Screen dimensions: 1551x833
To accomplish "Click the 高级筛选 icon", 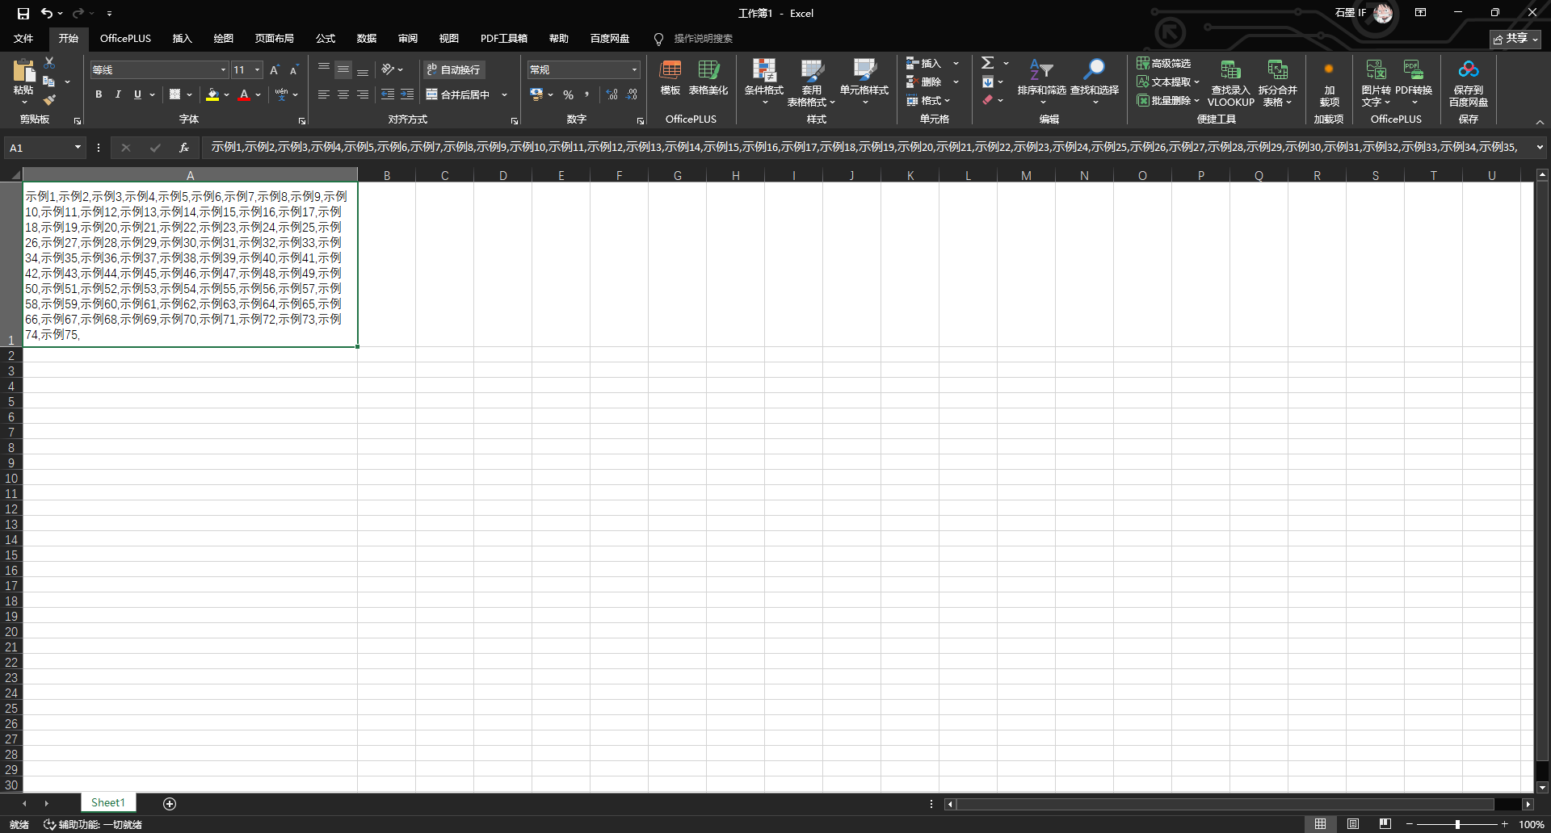I will [1145, 62].
